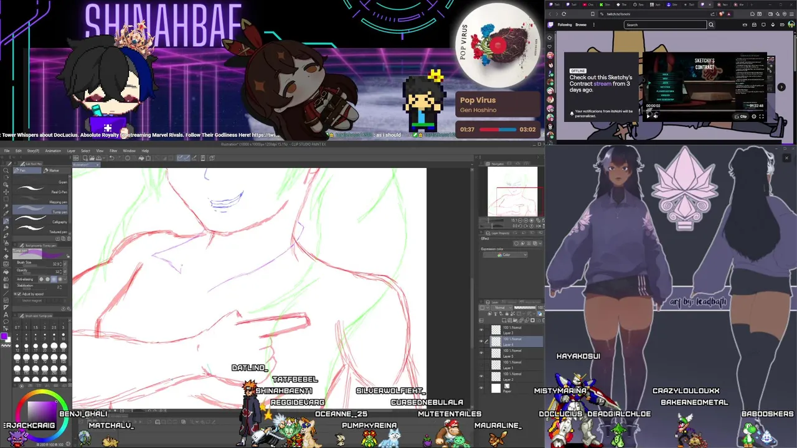Hide Layer 2 with its eye icon
Image resolution: width=797 pixels, height=448 pixels.
[x=481, y=376]
